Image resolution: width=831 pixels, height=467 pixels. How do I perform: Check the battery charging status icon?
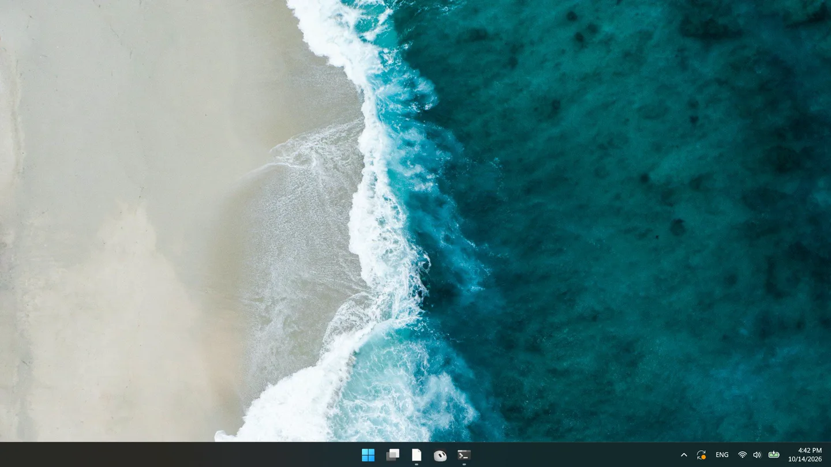tap(774, 454)
